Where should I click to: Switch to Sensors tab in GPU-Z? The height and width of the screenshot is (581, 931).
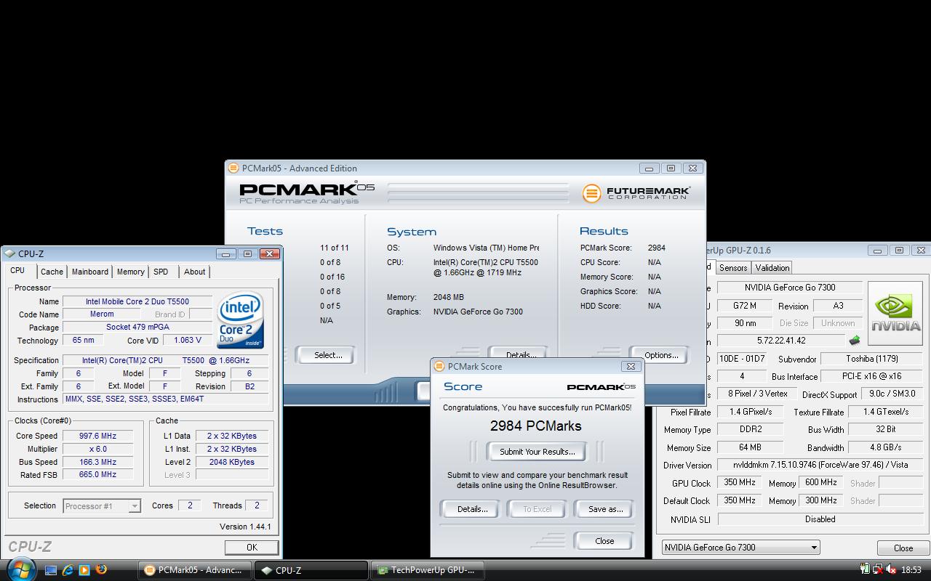pos(733,268)
